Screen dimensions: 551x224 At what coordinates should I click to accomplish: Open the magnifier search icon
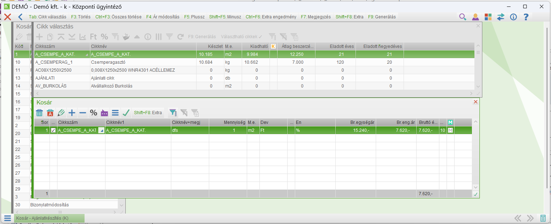pos(462,17)
